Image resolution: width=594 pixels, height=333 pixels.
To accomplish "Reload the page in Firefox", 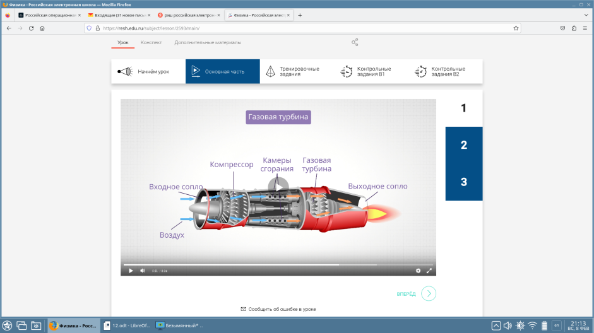I will tap(31, 28).
